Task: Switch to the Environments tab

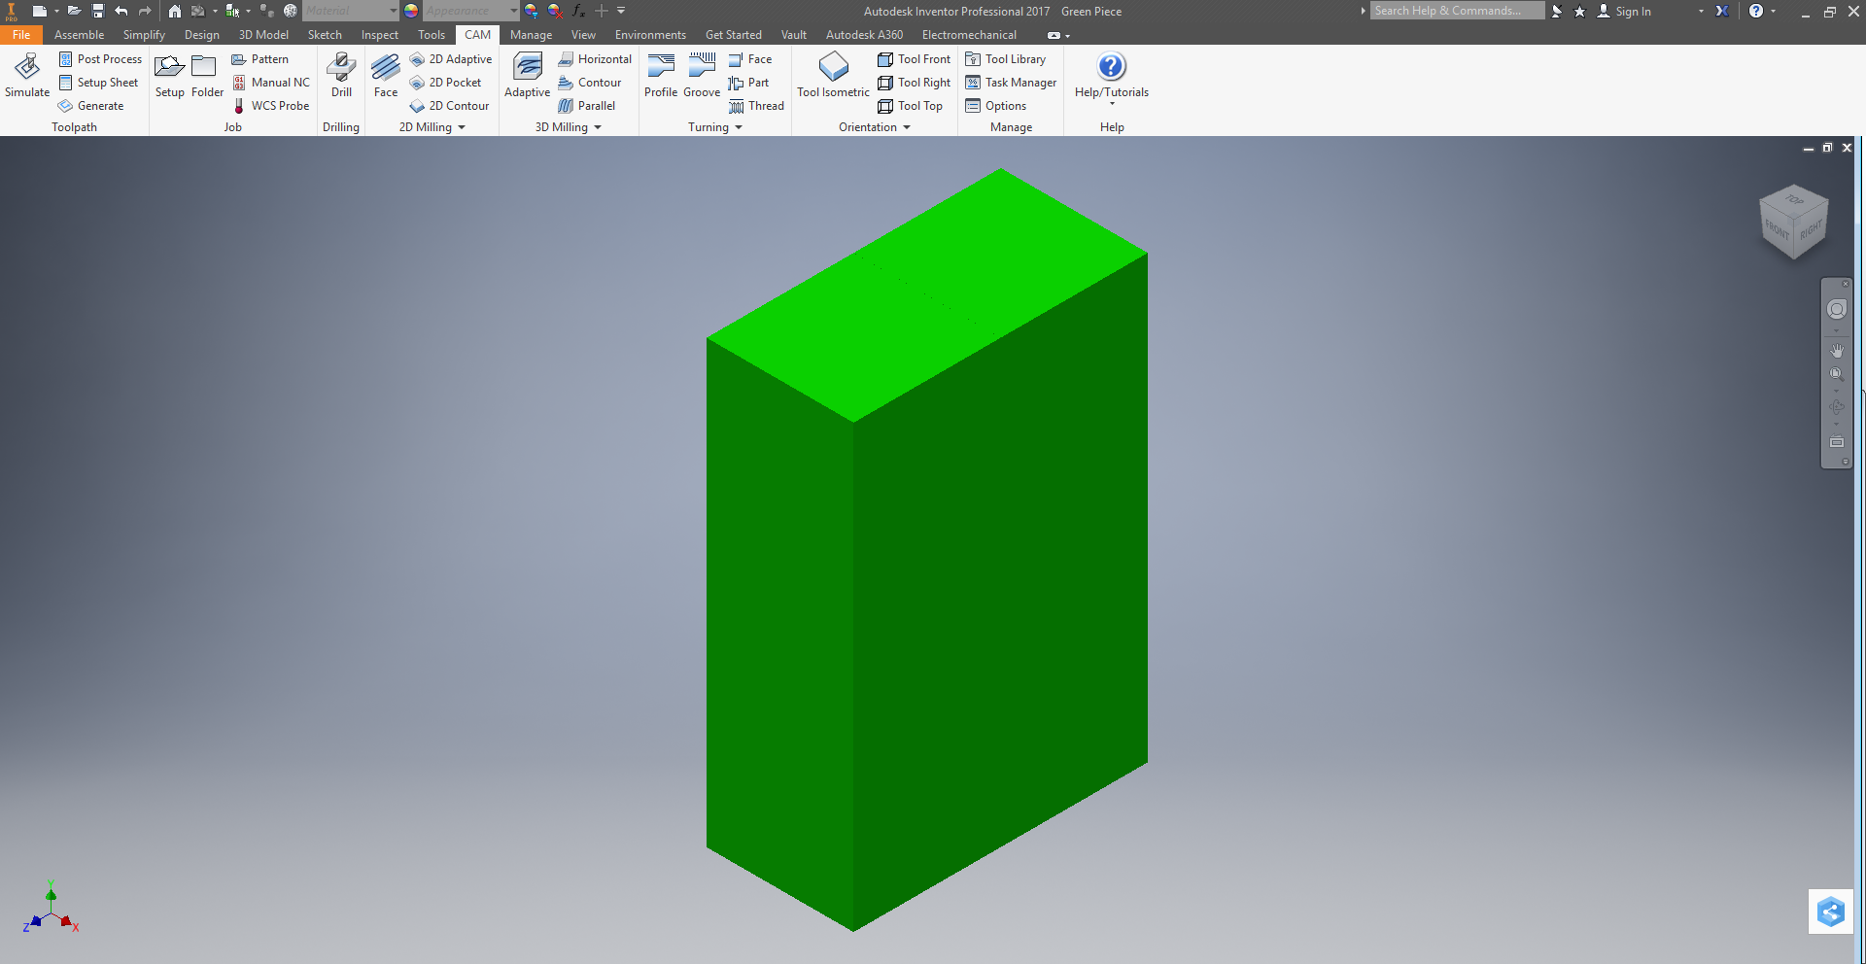Action: point(650,35)
